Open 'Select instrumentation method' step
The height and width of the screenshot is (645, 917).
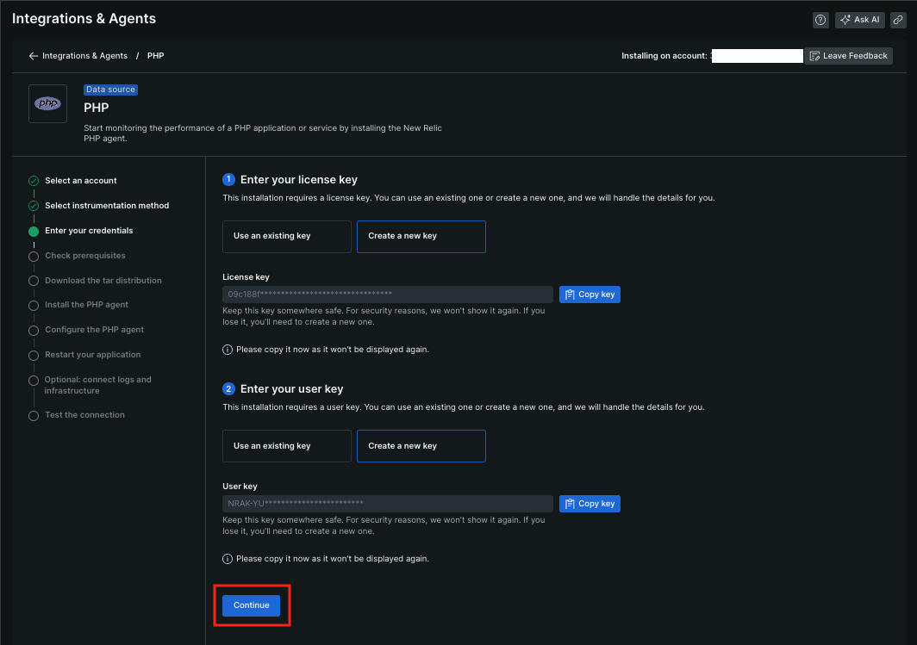pyautogui.click(x=107, y=206)
